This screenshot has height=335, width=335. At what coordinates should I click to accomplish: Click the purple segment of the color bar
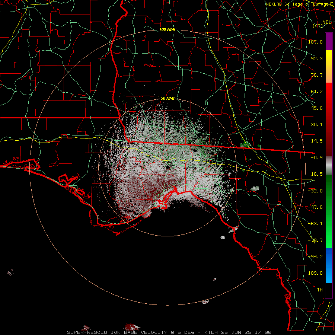[329, 41]
